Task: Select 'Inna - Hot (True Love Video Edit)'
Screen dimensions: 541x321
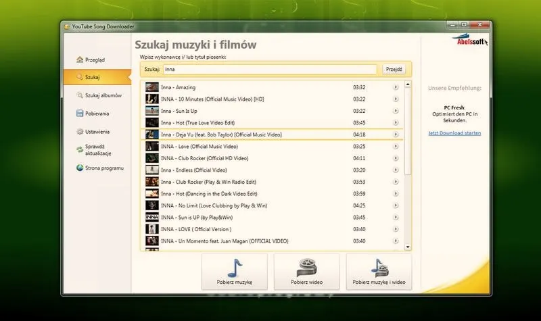Action: pos(272,122)
